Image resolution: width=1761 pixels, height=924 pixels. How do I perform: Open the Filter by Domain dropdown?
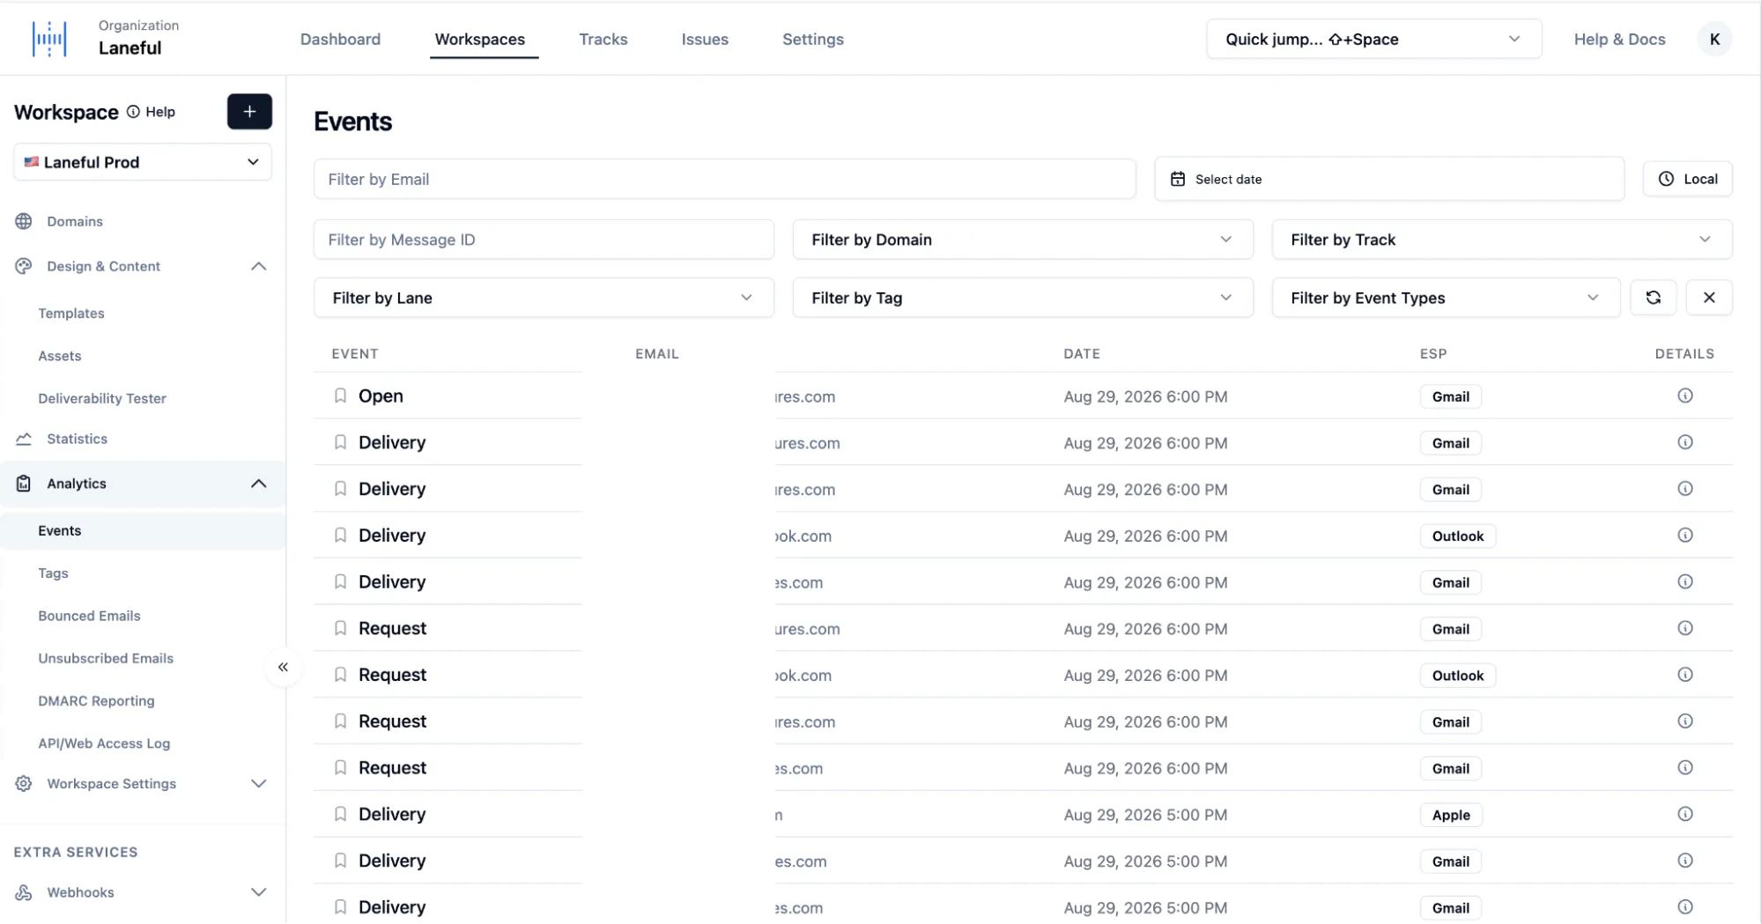1022,240
